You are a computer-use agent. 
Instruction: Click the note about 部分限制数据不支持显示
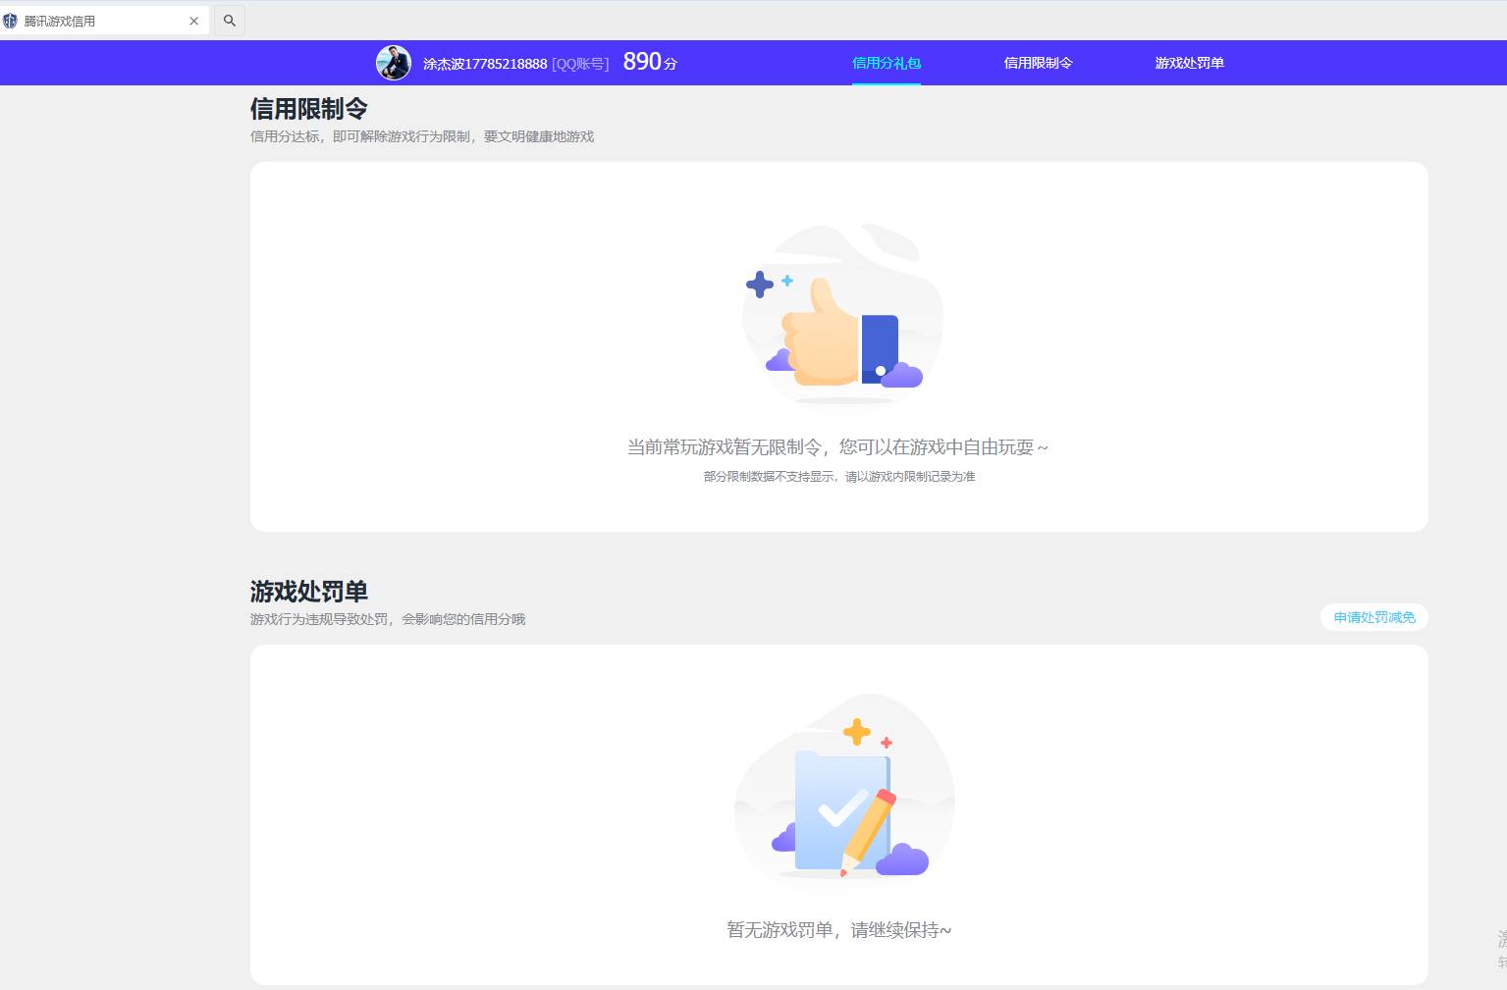(x=839, y=477)
